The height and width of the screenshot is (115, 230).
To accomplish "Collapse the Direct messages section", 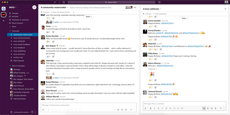I will point(10,66).
